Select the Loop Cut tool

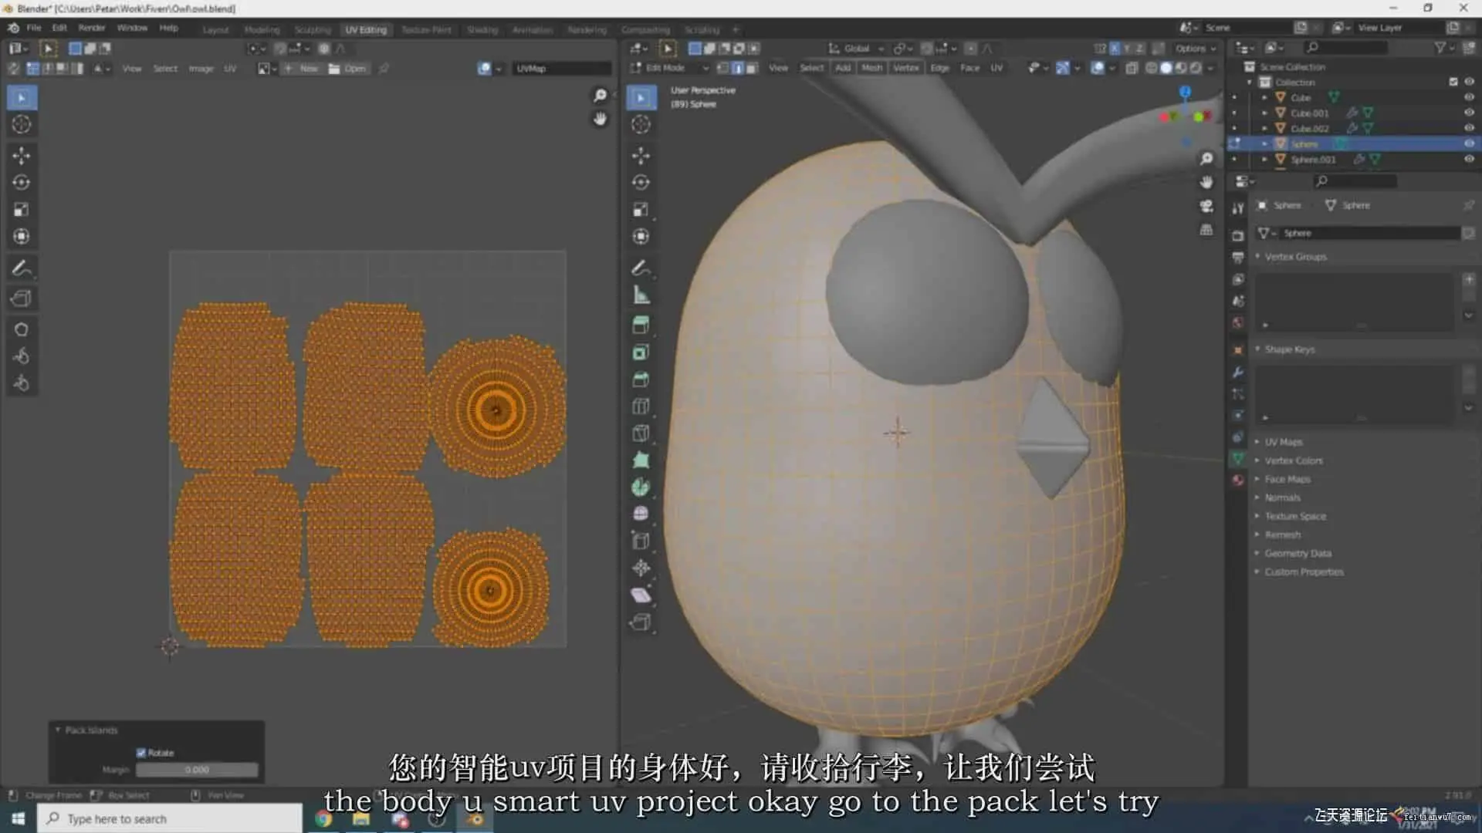(641, 406)
